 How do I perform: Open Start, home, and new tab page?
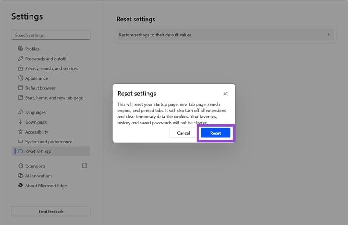[x=54, y=98]
